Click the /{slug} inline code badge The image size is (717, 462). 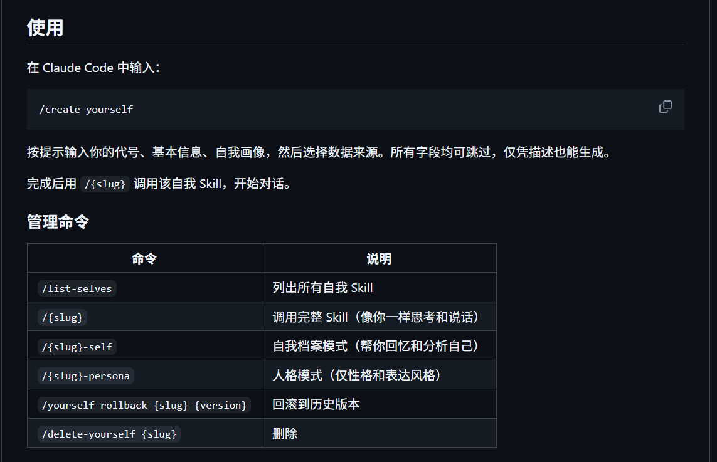pyautogui.click(x=105, y=184)
